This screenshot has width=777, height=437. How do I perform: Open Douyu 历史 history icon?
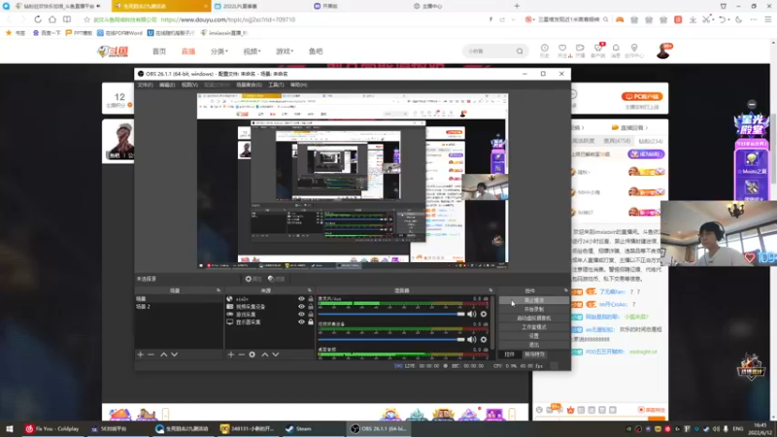click(x=544, y=50)
